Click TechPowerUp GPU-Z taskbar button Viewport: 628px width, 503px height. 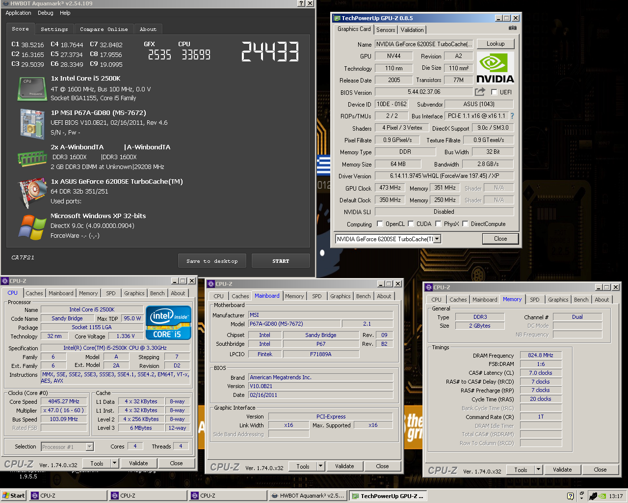pyautogui.click(x=388, y=496)
